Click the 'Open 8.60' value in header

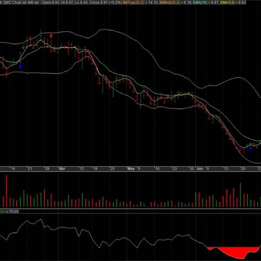point(50,3)
